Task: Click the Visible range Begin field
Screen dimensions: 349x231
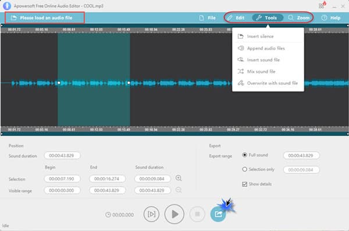Action: 62,190
